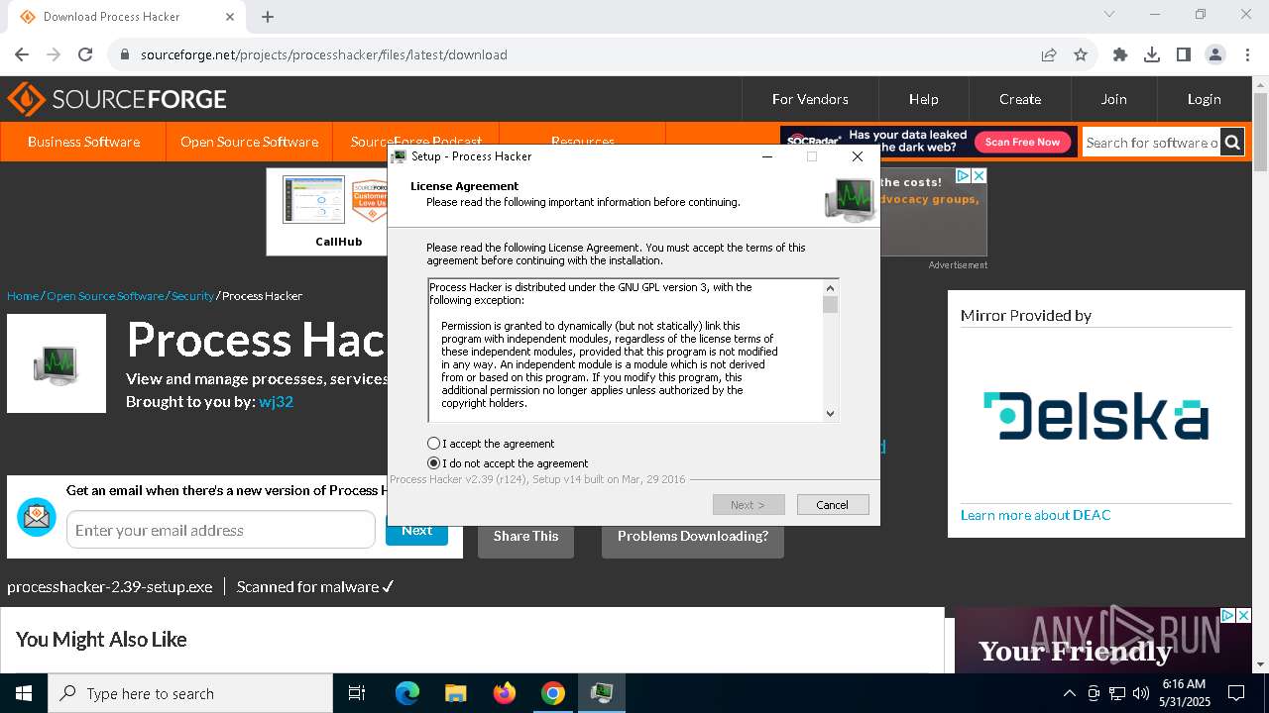This screenshot has height=713, width=1269.
Task: Click license text scrollbar up arrow
Action: [831, 288]
